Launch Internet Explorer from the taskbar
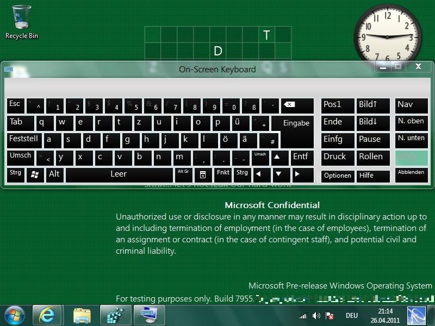This screenshot has width=435, height=326. click(x=47, y=316)
